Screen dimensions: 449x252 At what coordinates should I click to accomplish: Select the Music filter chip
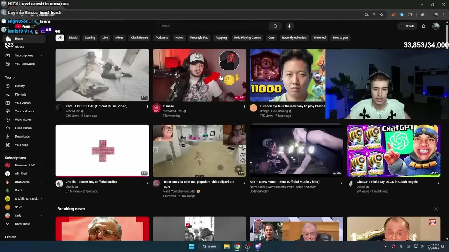pyautogui.click(x=73, y=38)
